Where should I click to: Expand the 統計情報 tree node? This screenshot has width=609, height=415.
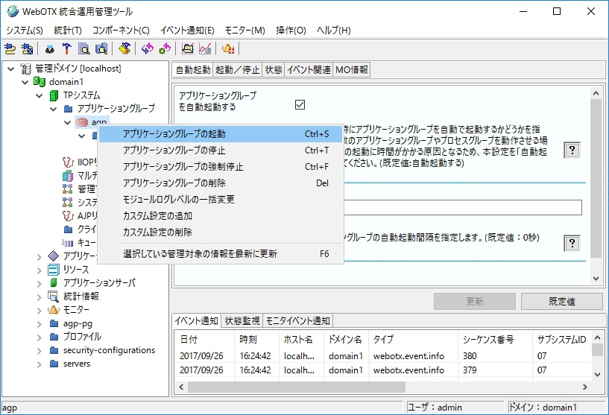40,297
